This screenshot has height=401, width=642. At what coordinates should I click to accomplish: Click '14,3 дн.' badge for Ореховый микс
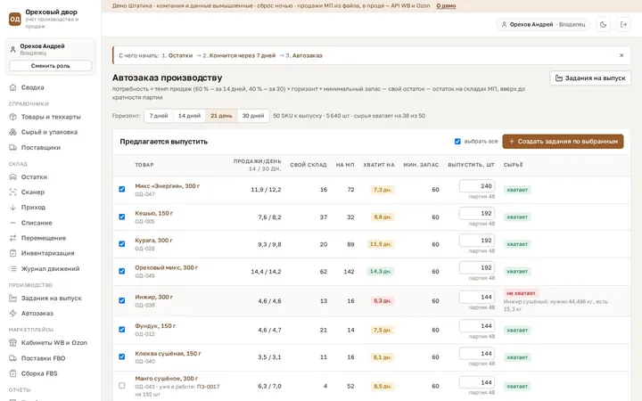pos(381,271)
